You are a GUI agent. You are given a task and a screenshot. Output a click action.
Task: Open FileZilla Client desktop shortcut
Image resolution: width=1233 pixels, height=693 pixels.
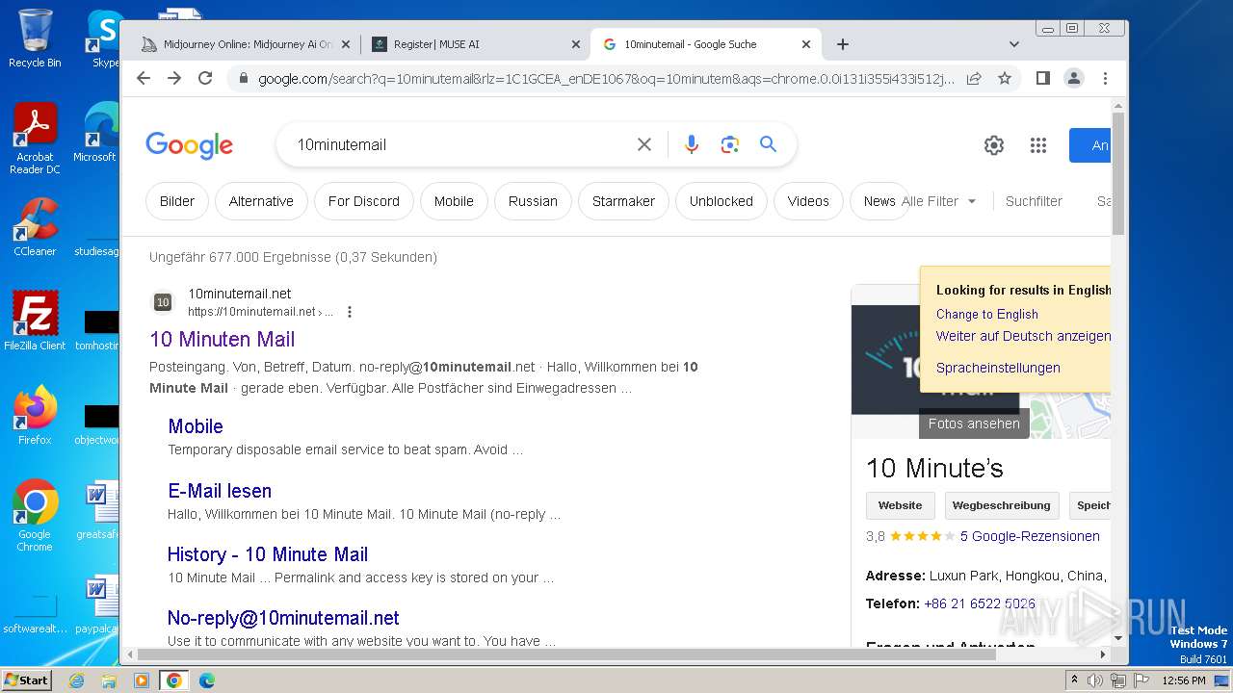(35, 321)
